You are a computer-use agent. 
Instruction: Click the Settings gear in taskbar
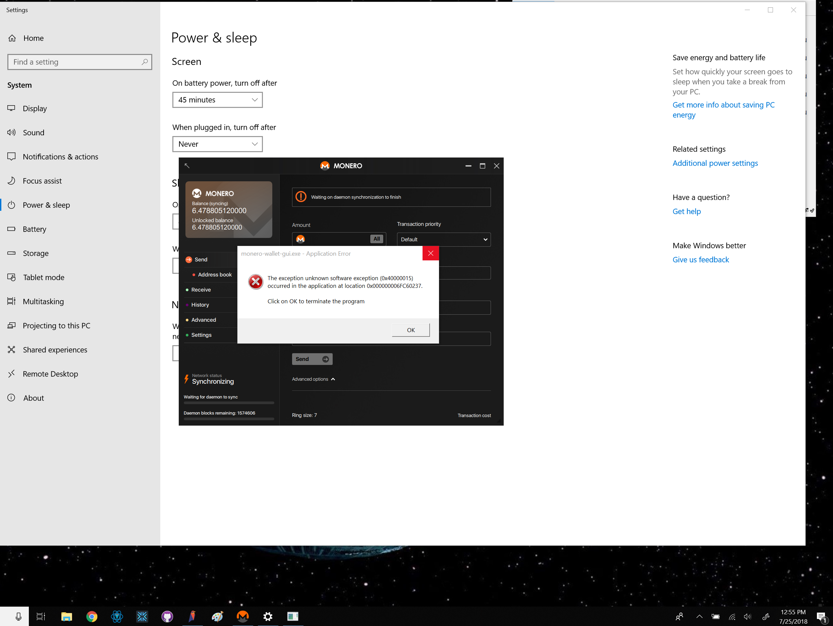click(268, 616)
